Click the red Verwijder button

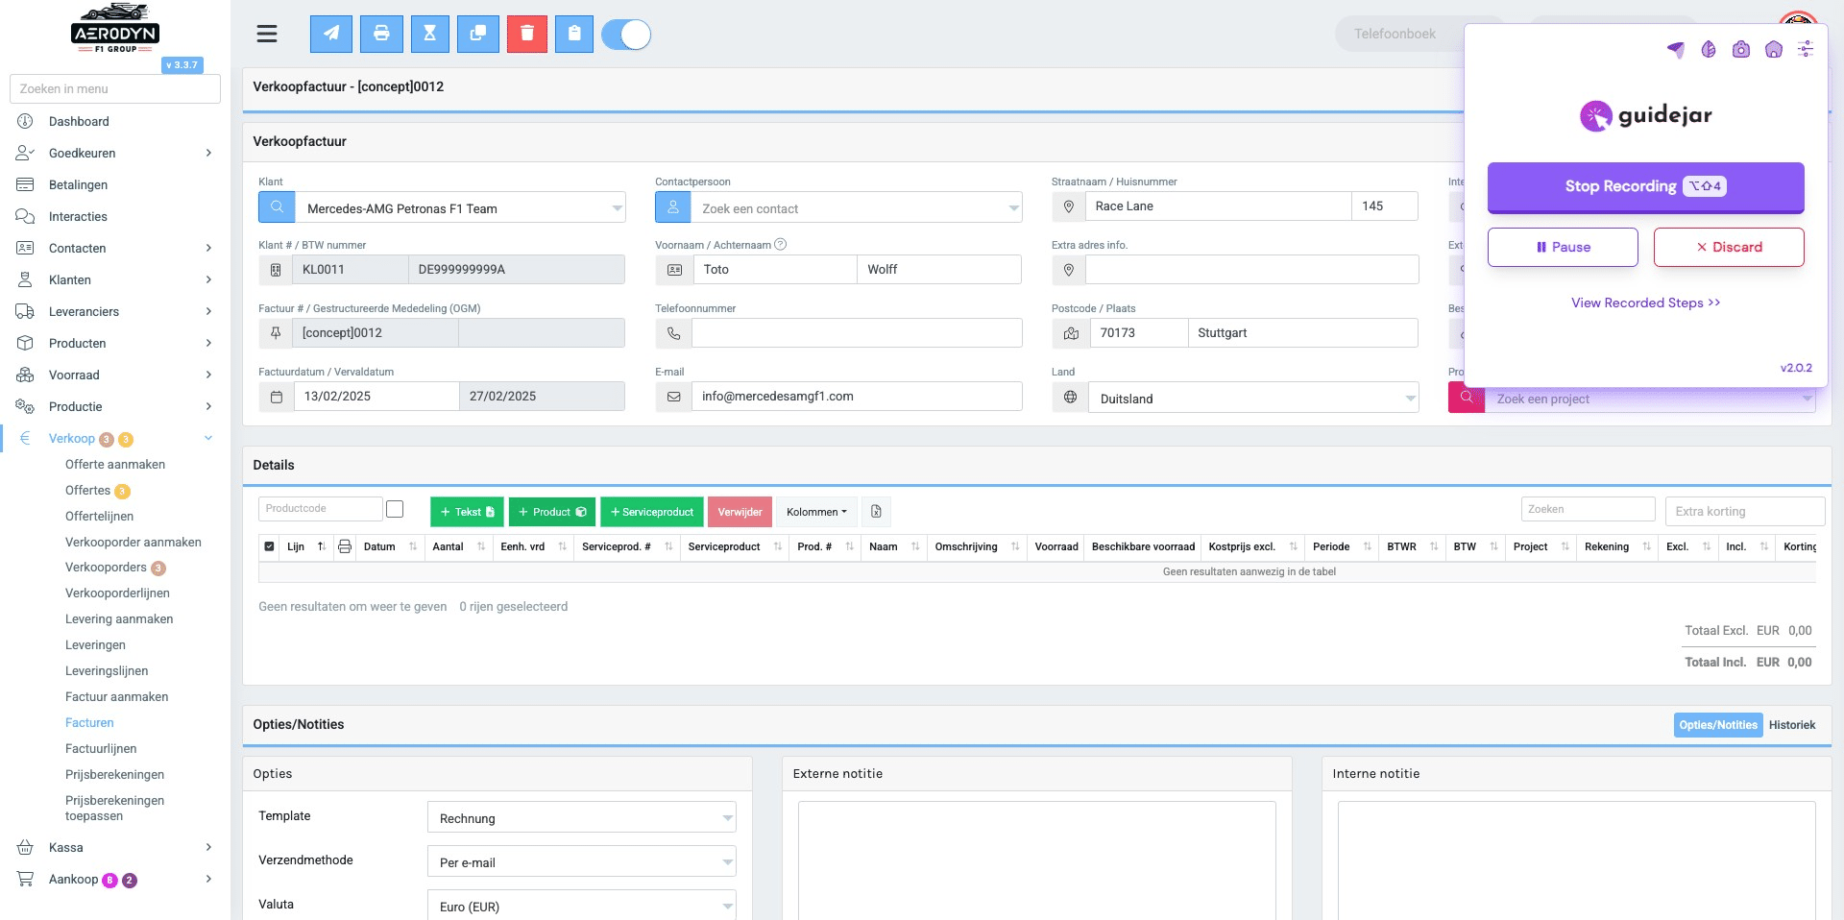coord(740,512)
